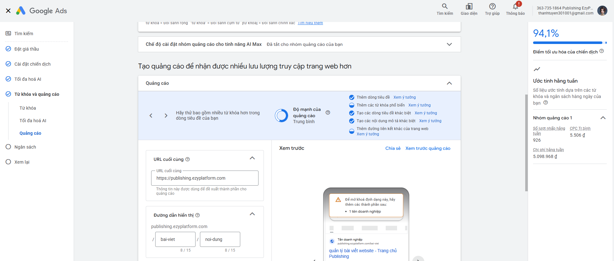Click the quản lý bài viết website preview headline
Image resolution: width=614 pixels, height=261 pixels.
[363, 253]
